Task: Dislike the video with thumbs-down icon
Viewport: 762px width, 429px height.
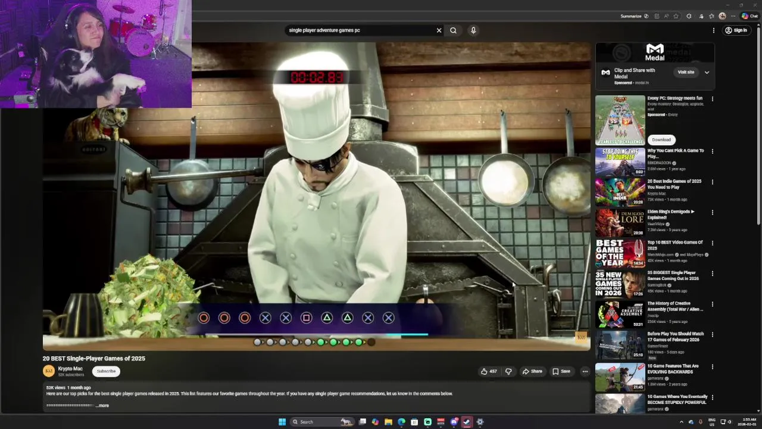Action: click(x=508, y=371)
